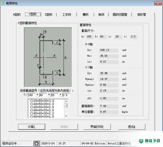The width and height of the screenshot is (163, 147).
Task: Open the Z型钢 tab
Action: click(x=49, y=14)
